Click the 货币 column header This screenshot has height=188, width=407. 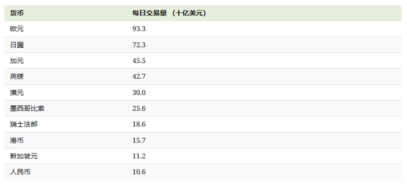point(17,13)
